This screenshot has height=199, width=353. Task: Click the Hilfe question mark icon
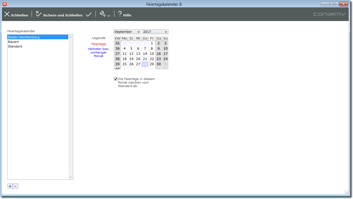click(x=120, y=14)
